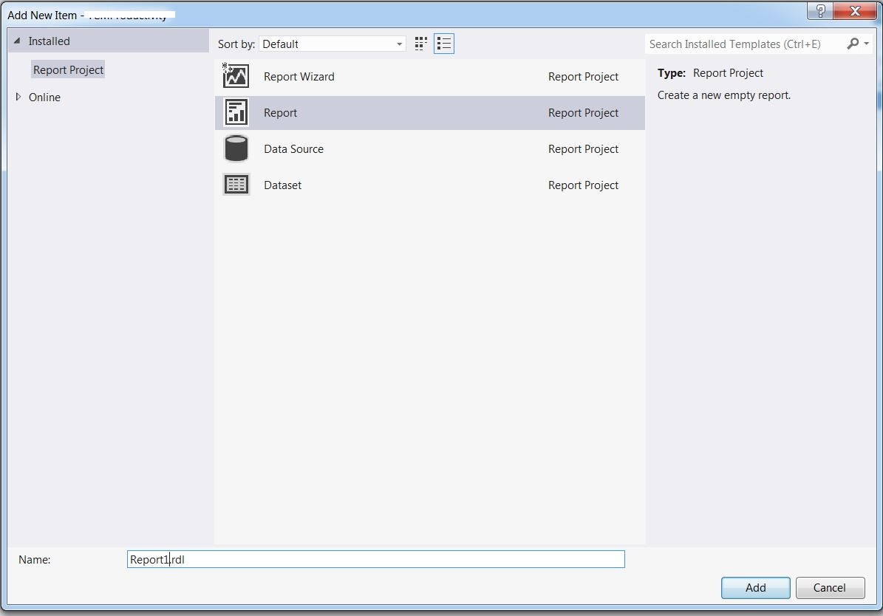Screen dimensions: 883x616
Task: Collapse the Installed tree node
Action: tap(18, 41)
